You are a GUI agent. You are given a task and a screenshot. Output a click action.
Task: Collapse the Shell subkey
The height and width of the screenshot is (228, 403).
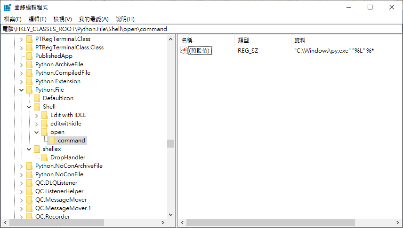29,107
